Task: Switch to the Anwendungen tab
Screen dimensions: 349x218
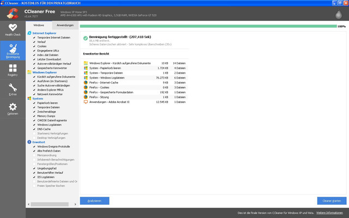Action: click(65, 26)
